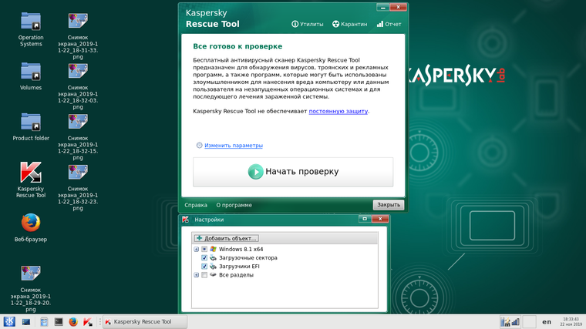Click the Kaspersky icon in Настройки title bar
The height and width of the screenshot is (329, 586).
point(185,220)
